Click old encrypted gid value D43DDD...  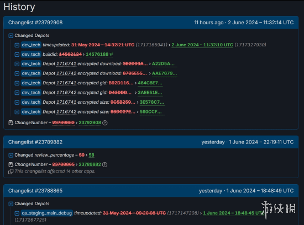point(120,93)
